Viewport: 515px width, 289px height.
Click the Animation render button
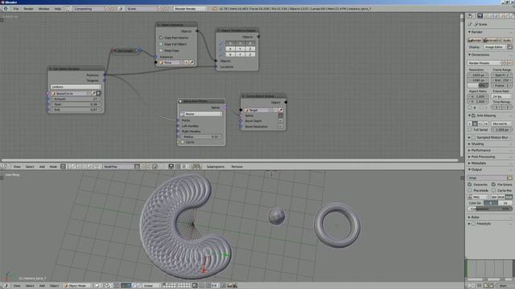(x=490, y=40)
